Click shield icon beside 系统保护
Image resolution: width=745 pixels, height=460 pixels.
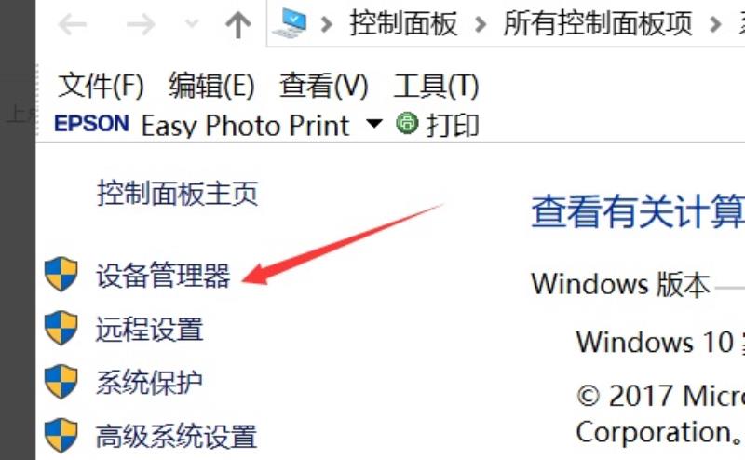click(x=61, y=382)
